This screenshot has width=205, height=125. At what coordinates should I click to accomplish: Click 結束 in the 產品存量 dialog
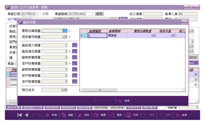[x=124, y=101]
